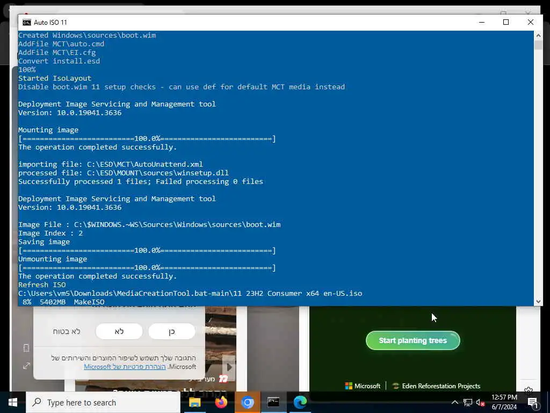
Task: Click the phone icon in Edge sidebar
Action: (x=26, y=348)
